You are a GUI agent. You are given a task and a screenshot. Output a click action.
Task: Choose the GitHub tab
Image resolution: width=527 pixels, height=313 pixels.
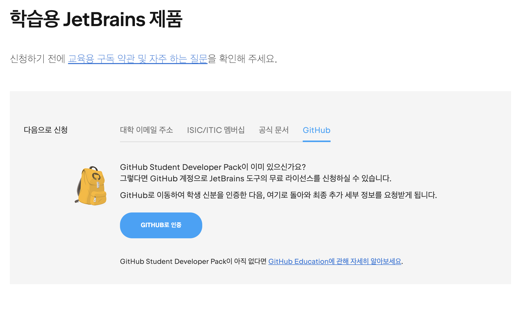click(316, 130)
